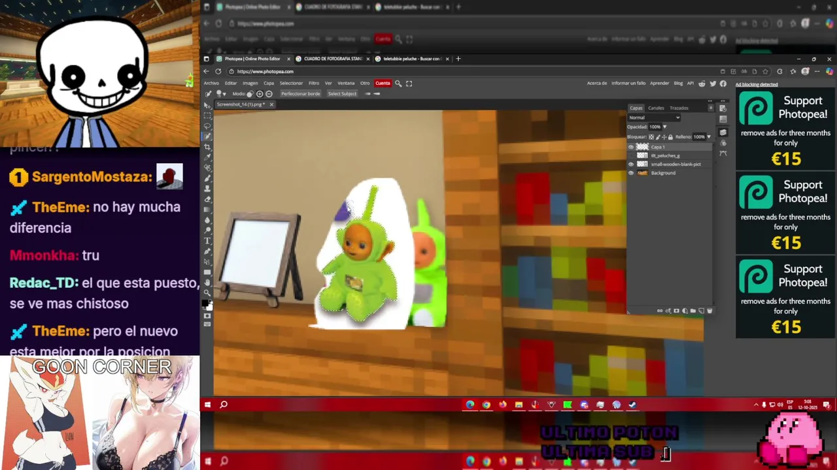
Task: Select the Rectangle shape tool
Action: pyautogui.click(x=207, y=272)
